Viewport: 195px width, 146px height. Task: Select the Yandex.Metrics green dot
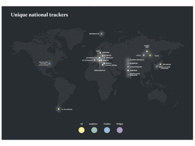(x=128, y=60)
